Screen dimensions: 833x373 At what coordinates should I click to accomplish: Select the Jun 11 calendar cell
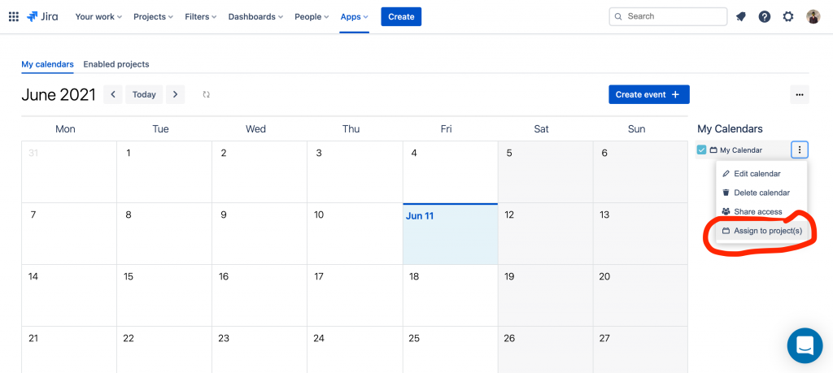[450, 233]
